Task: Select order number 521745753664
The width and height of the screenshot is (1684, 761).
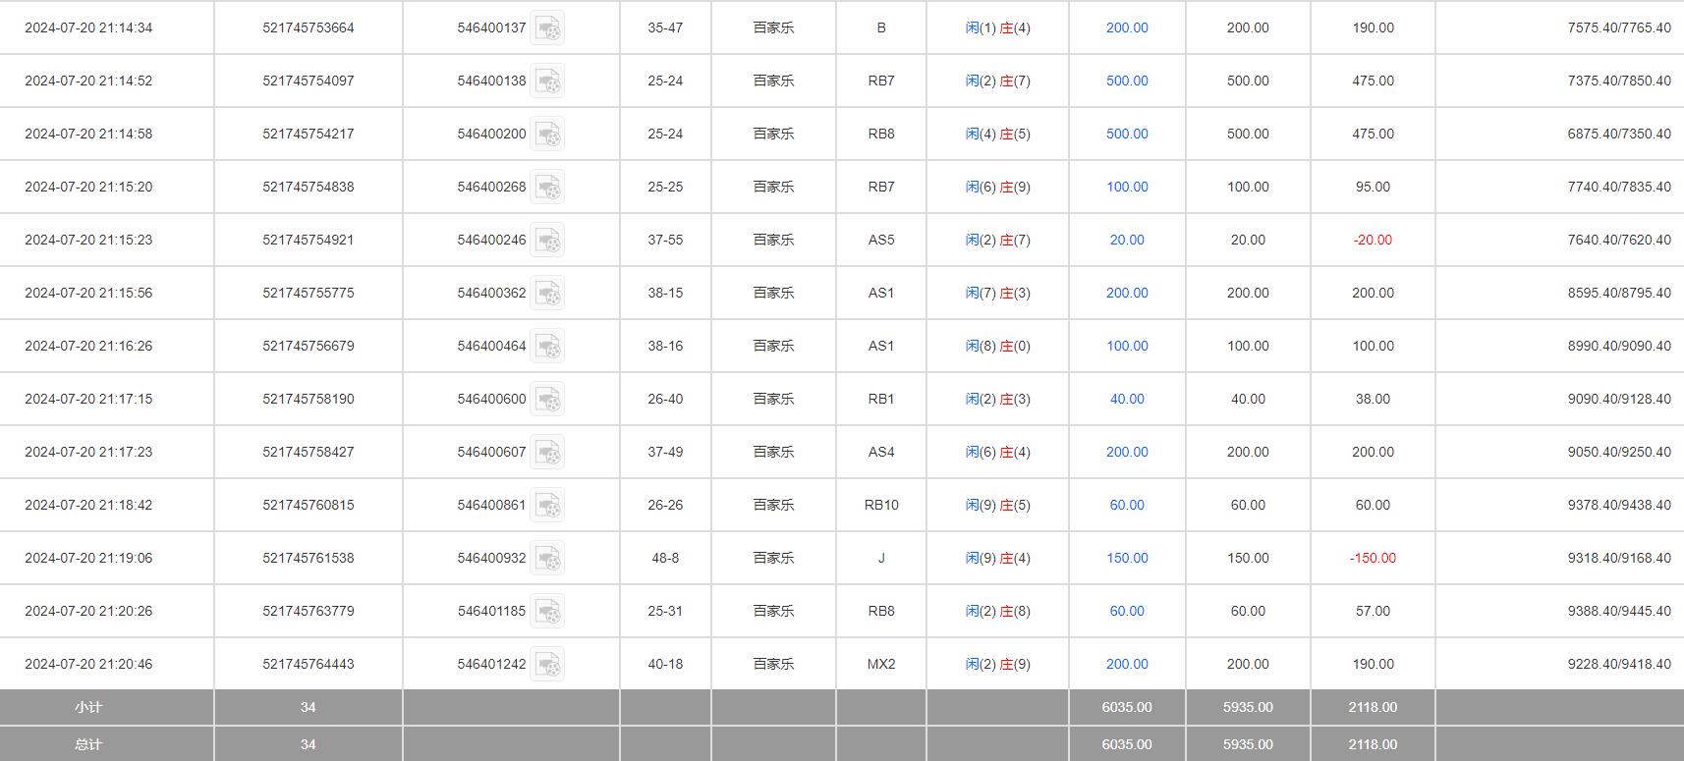Action: pyautogui.click(x=308, y=28)
